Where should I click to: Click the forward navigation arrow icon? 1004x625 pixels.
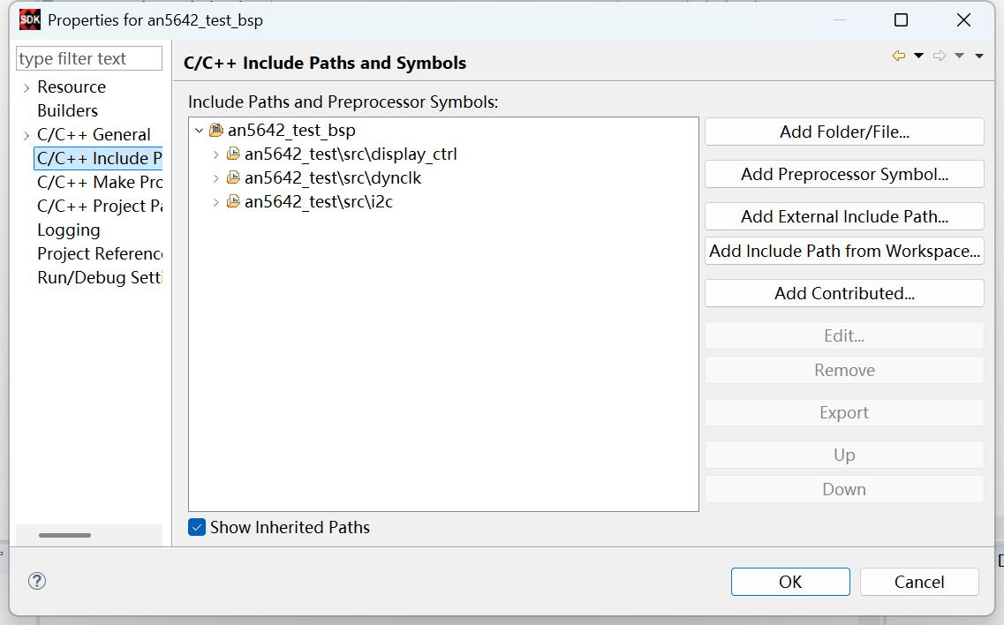(940, 56)
